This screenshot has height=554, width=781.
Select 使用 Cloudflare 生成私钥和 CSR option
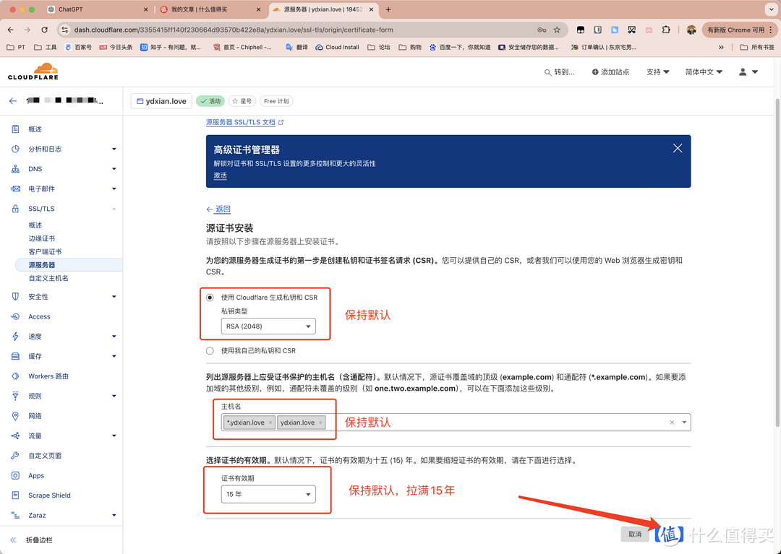point(210,298)
